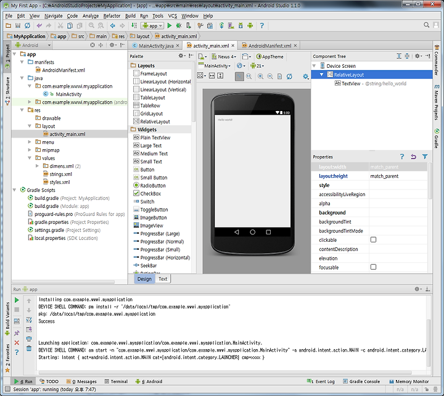This screenshot has width=444, height=396.
Task: Open the SDK Manager icon
Action: 240,26
